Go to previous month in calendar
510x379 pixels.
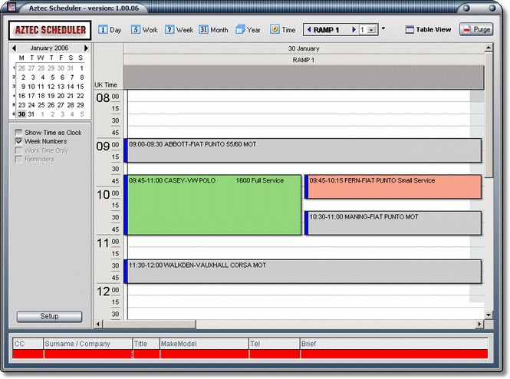(x=14, y=48)
